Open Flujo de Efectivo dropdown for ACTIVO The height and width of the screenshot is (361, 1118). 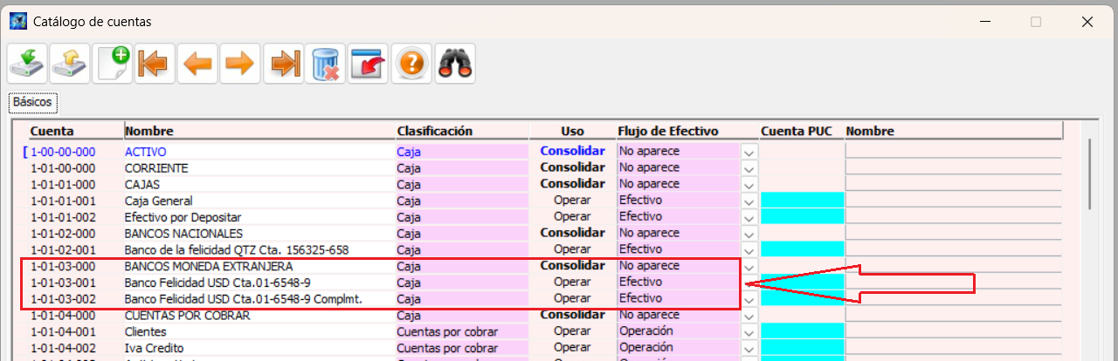[x=749, y=152]
